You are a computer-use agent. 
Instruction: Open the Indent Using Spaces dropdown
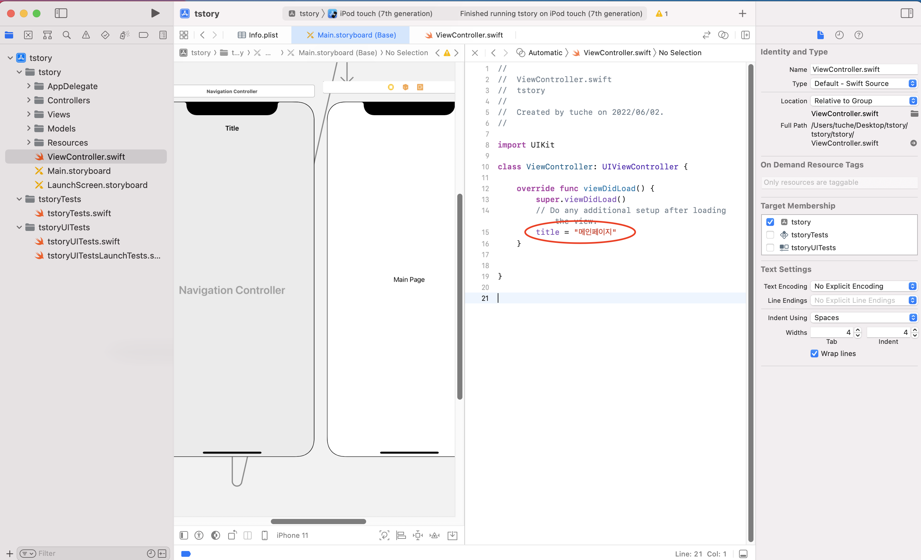pyautogui.click(x=864, y=318)
